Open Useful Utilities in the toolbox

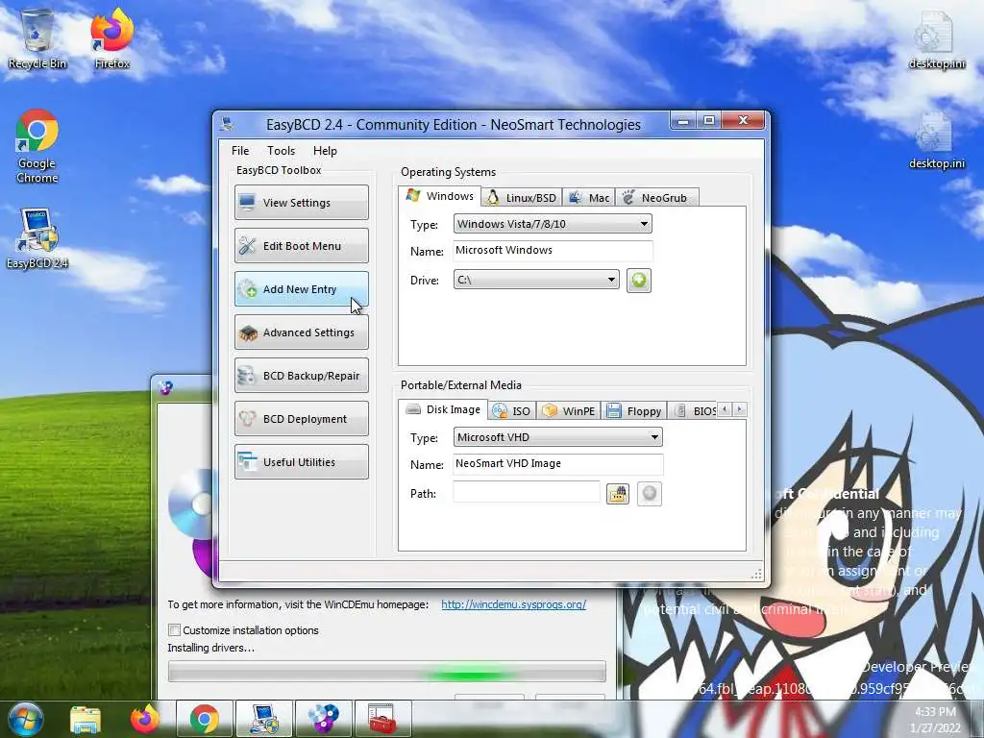301,462
